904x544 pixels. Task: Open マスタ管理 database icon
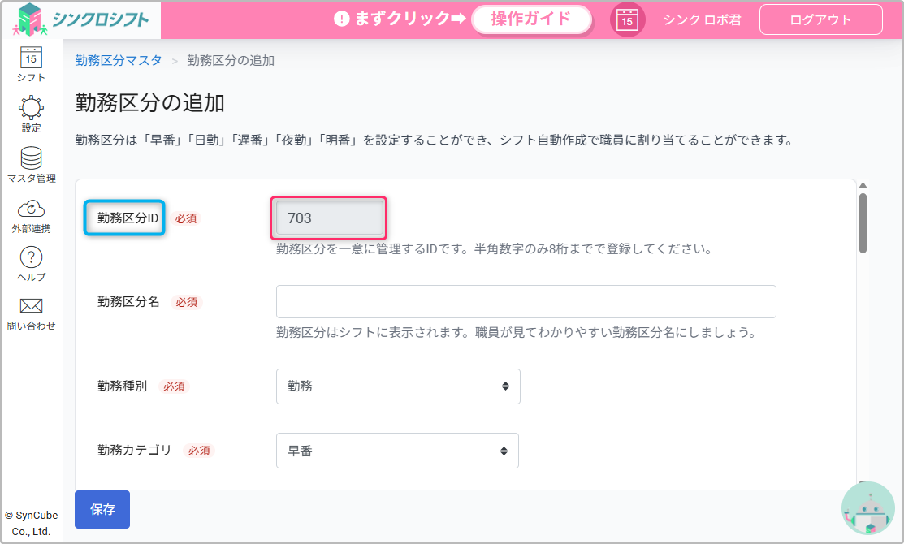(31, 158)
